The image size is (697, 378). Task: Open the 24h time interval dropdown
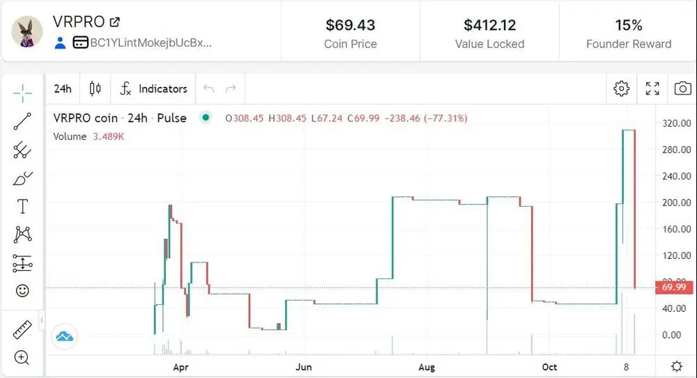pos(63,88)
